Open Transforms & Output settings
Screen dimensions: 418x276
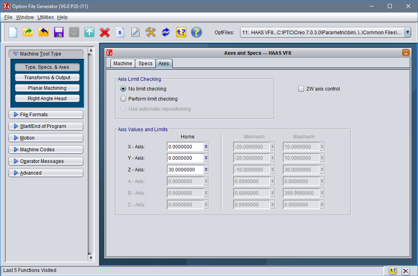coord(47,77)
